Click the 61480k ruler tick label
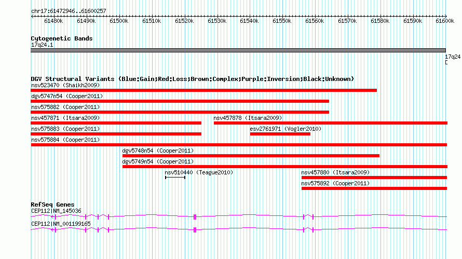This screenshot has height=259, width=462. pos(53,21)
